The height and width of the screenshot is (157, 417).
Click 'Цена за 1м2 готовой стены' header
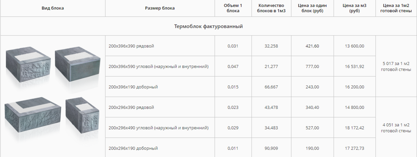[x=396, y=8]
